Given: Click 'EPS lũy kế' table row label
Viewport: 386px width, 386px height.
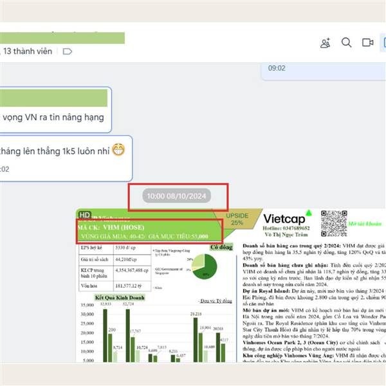Looking at the screenshot, I should pos(91,248).
